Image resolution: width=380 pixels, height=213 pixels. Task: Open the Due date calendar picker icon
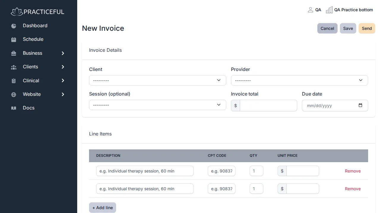click(360, 105)
